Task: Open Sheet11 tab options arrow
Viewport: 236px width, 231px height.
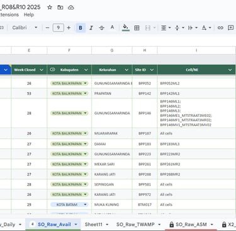Action: pos(107,225)
